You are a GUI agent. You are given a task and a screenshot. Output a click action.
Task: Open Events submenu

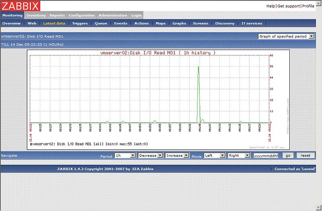(120, 23)
